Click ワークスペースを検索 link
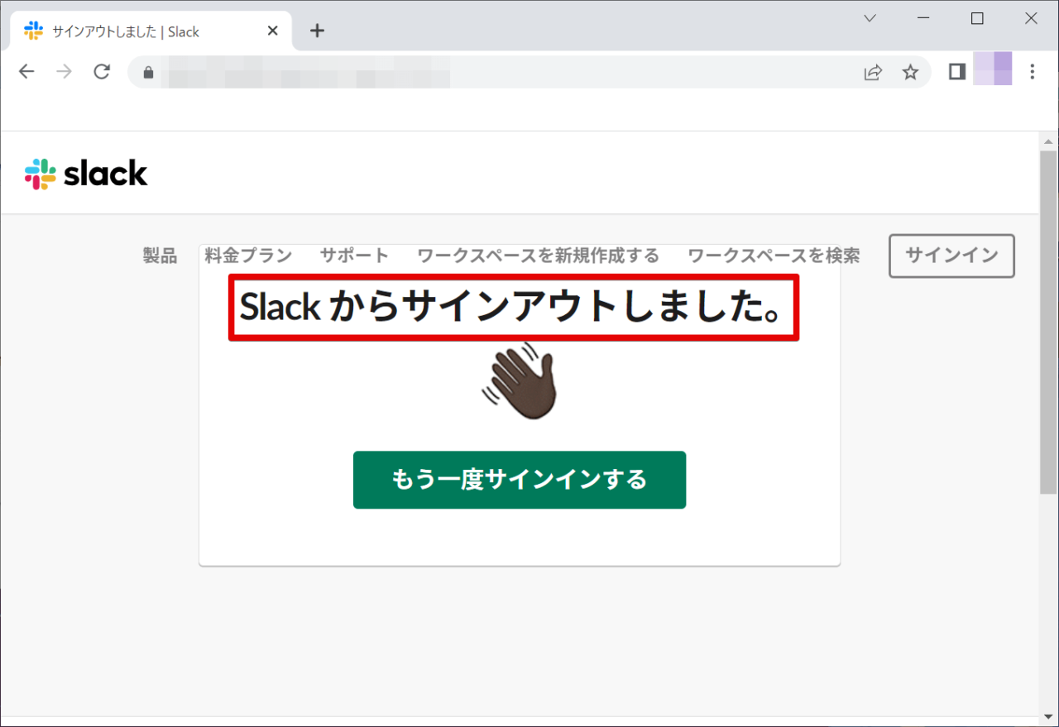This screenshot has width=1059, height=727. point(774,256)
